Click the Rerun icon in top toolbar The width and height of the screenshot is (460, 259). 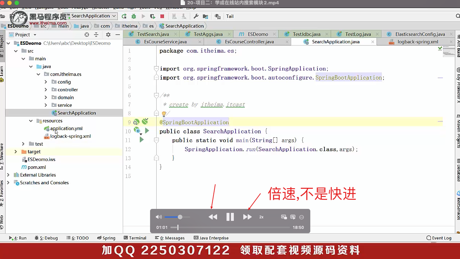point(124,16)
